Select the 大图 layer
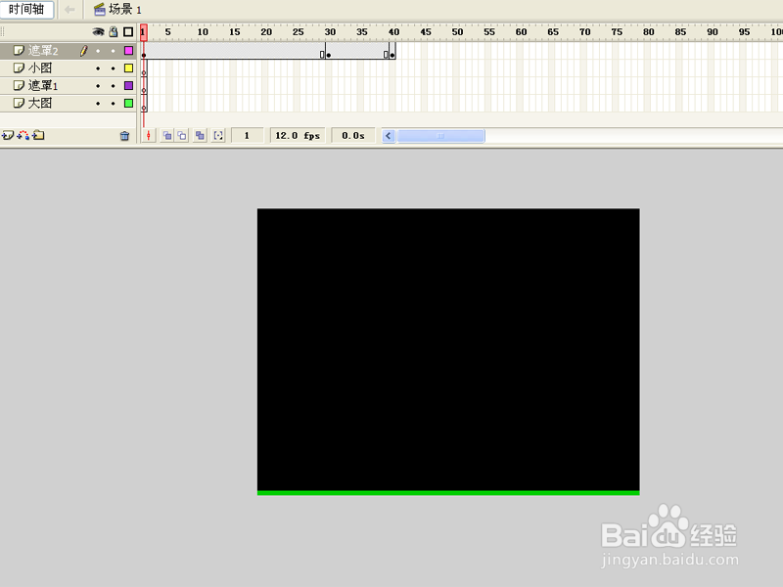Viewport: 783px width, 587px height. click(68, 103)
